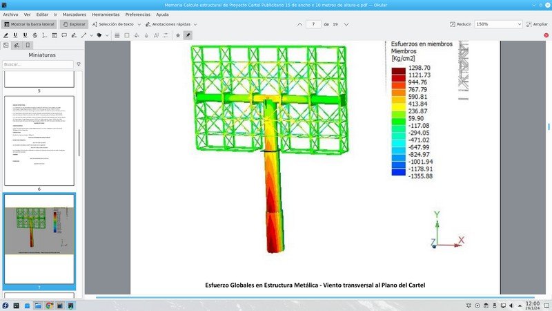Screen dimensions: 552x311
Task: Select the strikethrough annotation tool
Action: (35, 35)
